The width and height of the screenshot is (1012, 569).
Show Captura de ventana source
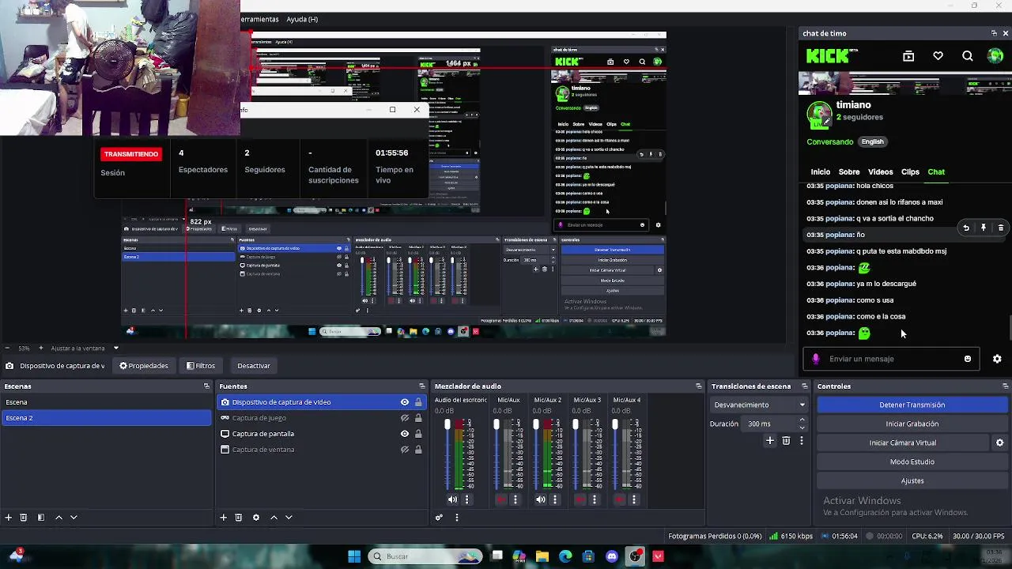click(405, 450)
